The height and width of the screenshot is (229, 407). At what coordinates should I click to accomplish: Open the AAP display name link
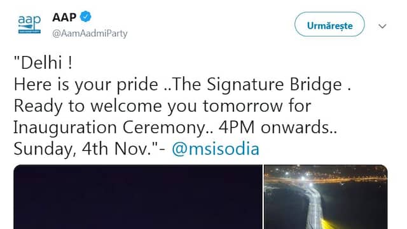64,17
